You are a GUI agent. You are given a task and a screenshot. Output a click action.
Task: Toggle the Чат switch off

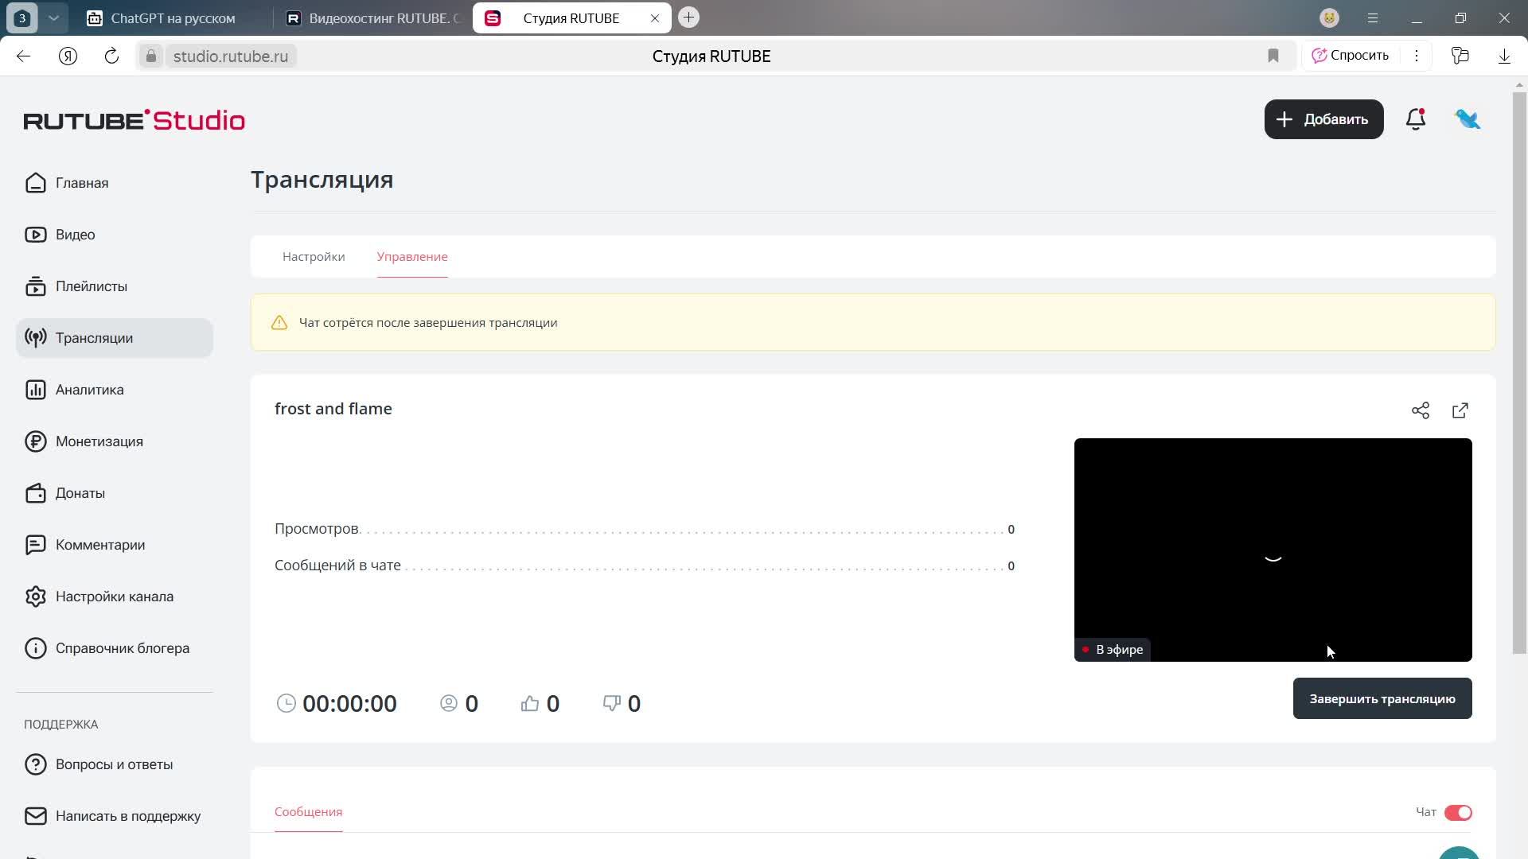pos(1458,812)
